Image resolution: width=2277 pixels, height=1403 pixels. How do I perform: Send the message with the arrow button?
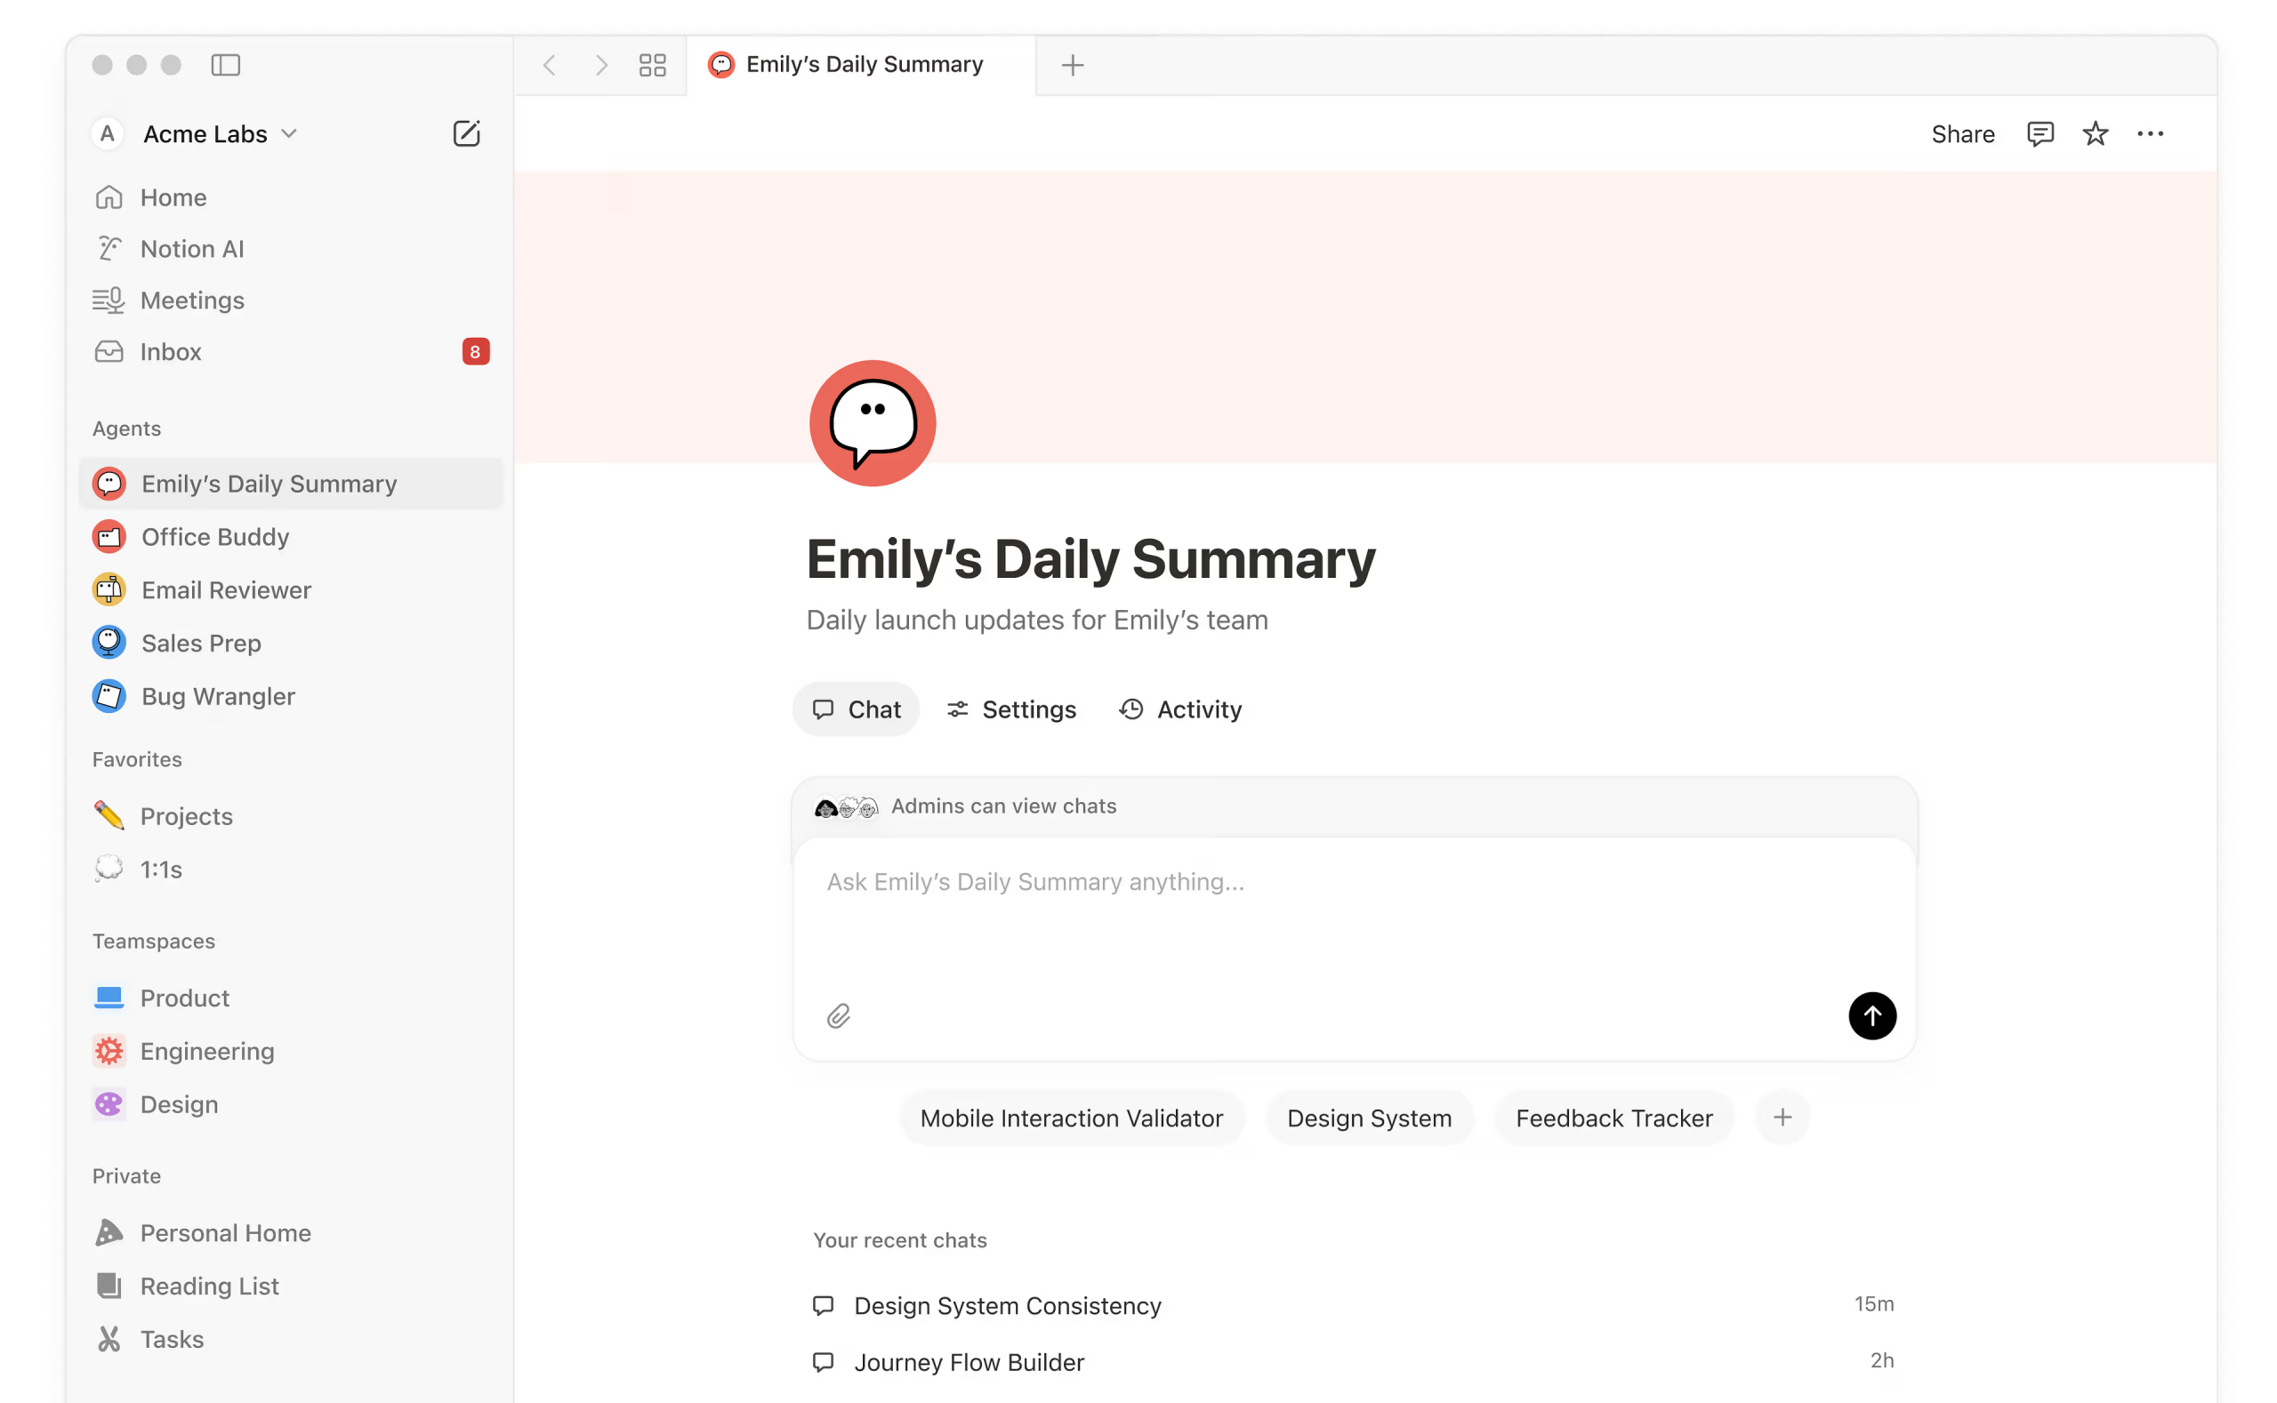pos(1871,1016)
